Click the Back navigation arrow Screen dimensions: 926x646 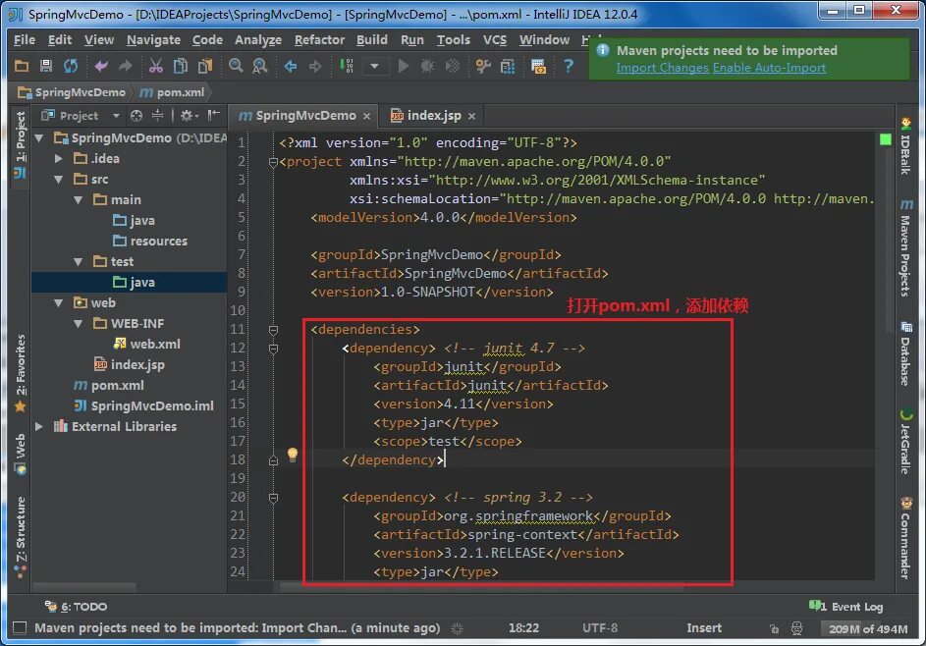click(x=291, y=66)
